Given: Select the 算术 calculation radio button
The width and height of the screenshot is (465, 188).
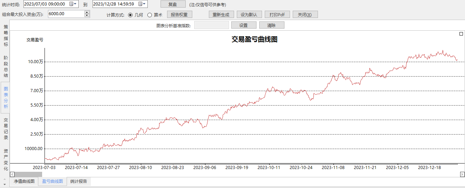Looking at the screenshot, I should 149,15.
